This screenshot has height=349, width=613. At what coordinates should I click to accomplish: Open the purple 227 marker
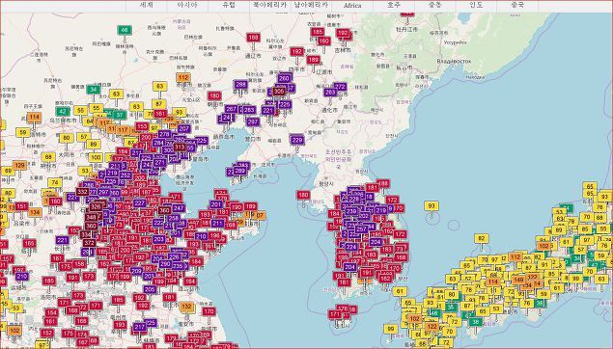(140, 203)
